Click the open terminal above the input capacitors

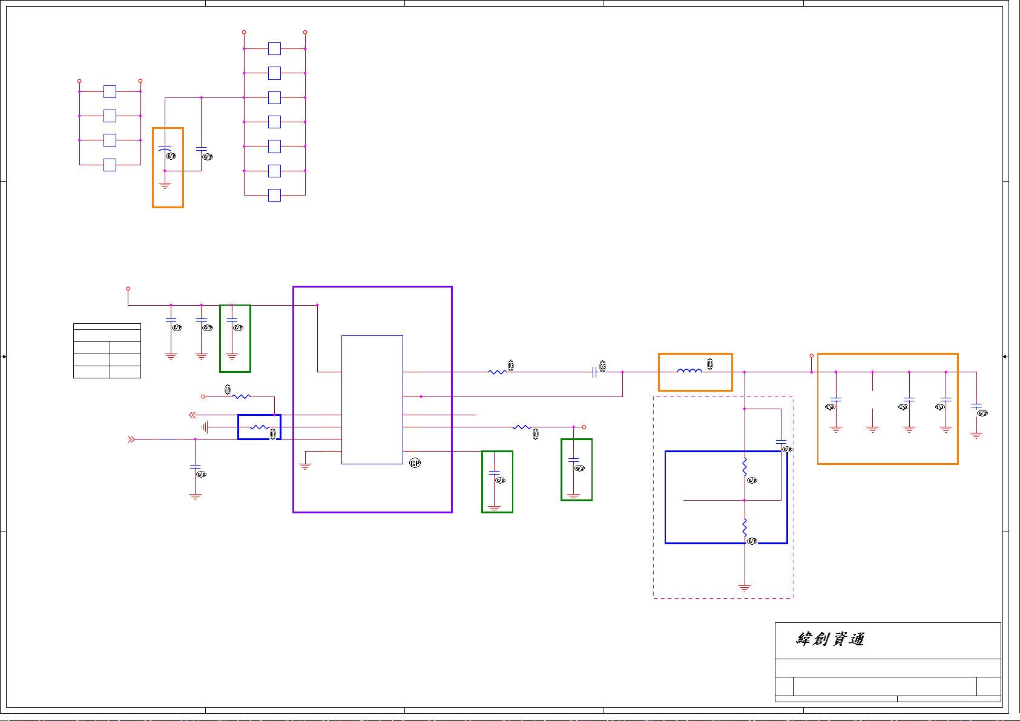[128, 289]
